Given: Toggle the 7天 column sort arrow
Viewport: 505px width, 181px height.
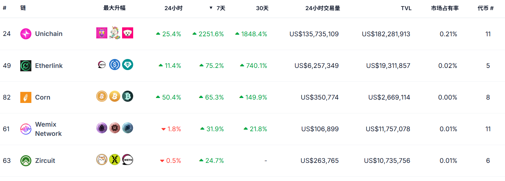Looking at the screenshot, I should coord(211,8).
